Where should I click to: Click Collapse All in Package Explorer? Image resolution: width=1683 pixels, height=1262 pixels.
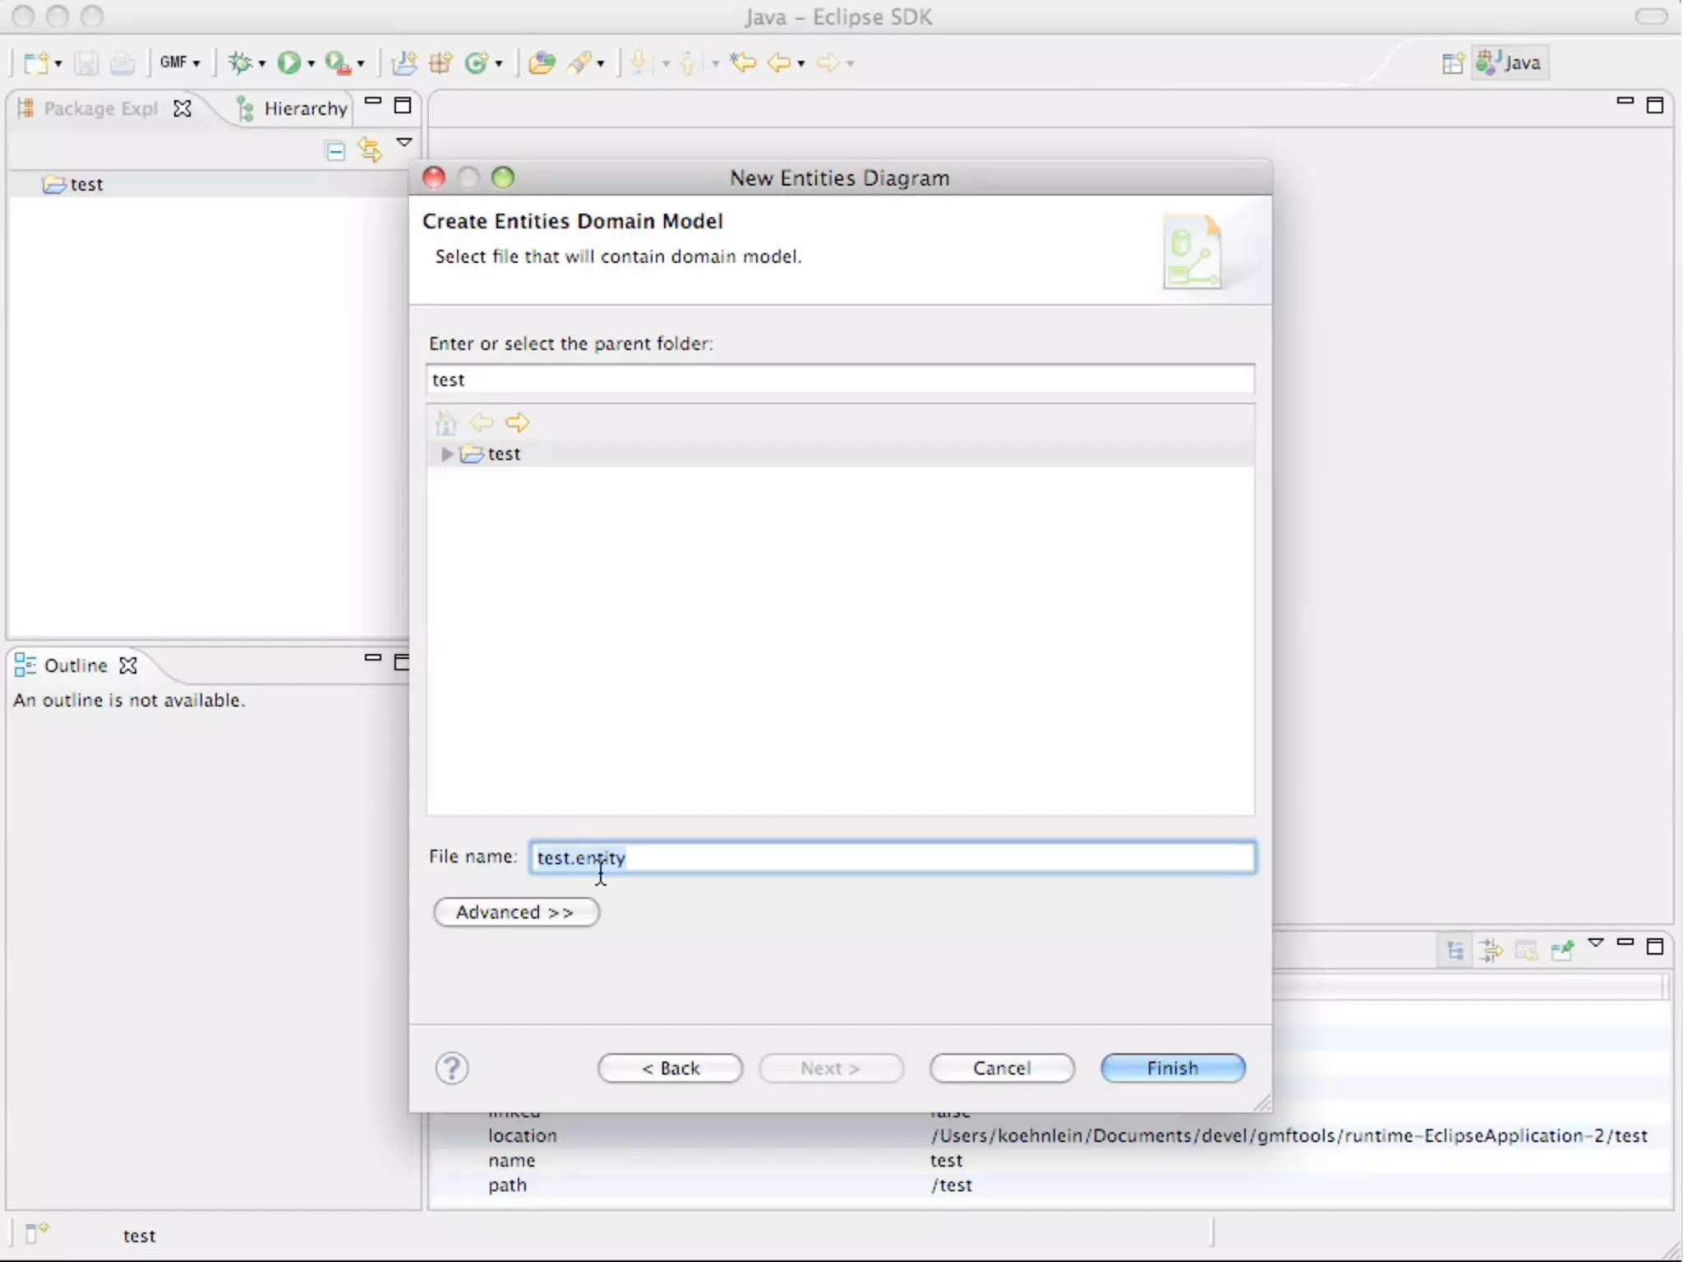tap(335, 150)
